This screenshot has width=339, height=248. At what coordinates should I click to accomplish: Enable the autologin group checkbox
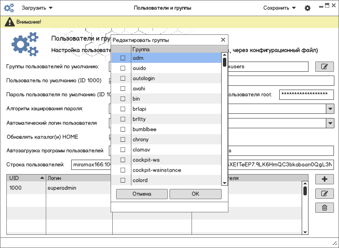click(123, 78)
